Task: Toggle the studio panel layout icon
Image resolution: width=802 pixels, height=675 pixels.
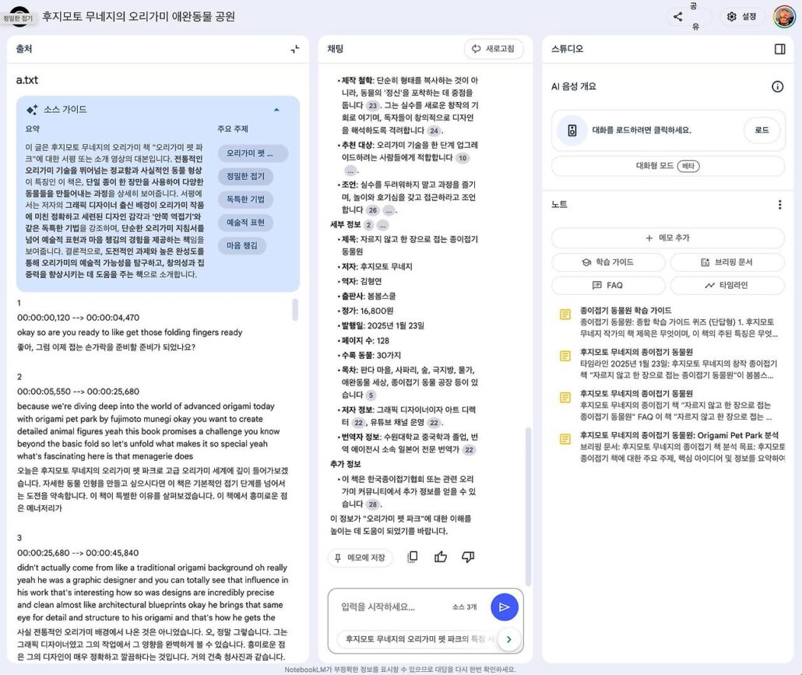Action: coord(779,49)
